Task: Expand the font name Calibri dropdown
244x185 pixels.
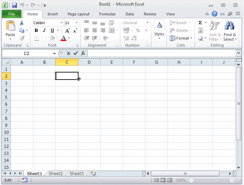Action: 61,23
